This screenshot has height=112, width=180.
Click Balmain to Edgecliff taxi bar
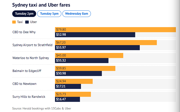(x=85, y=68)
